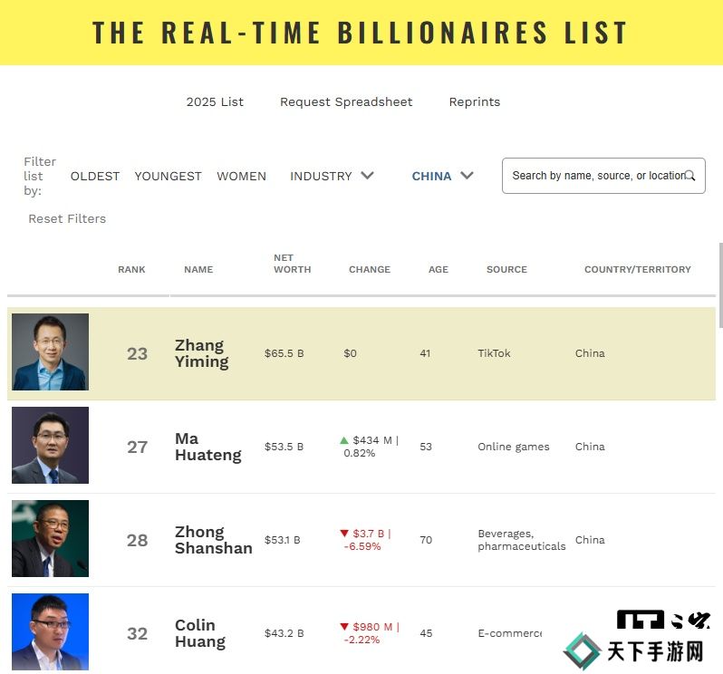Filter list by Oldest

(95, 176)
